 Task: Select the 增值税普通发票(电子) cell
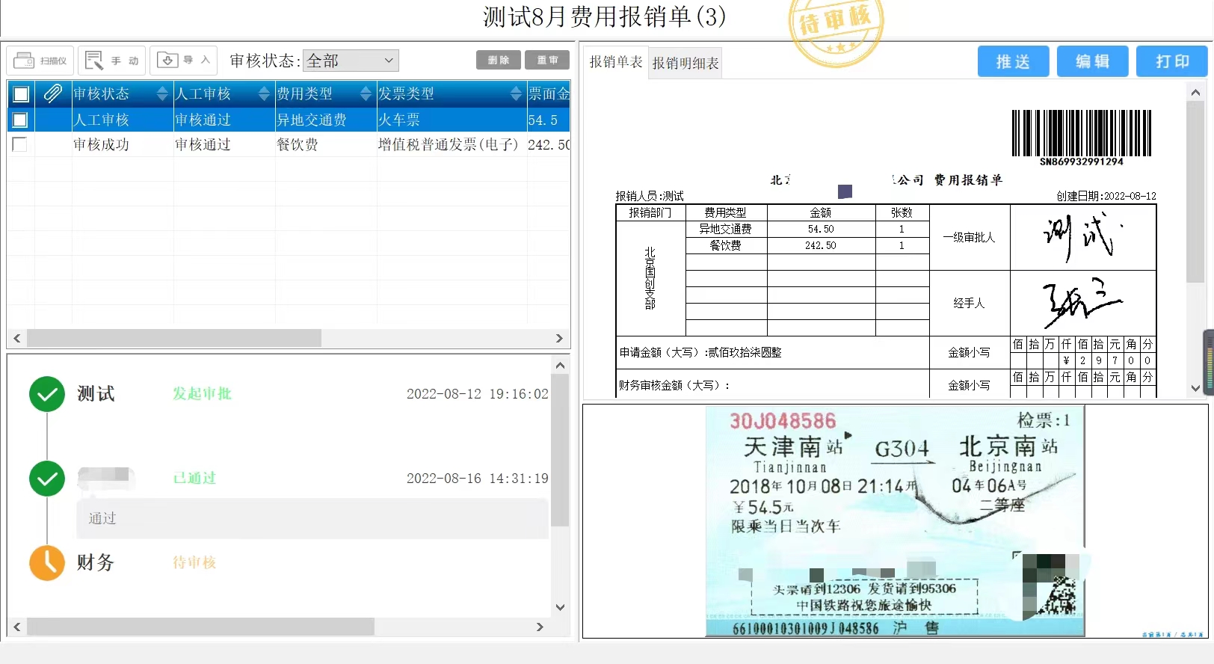pyautogui.click(x=452, y=144)
